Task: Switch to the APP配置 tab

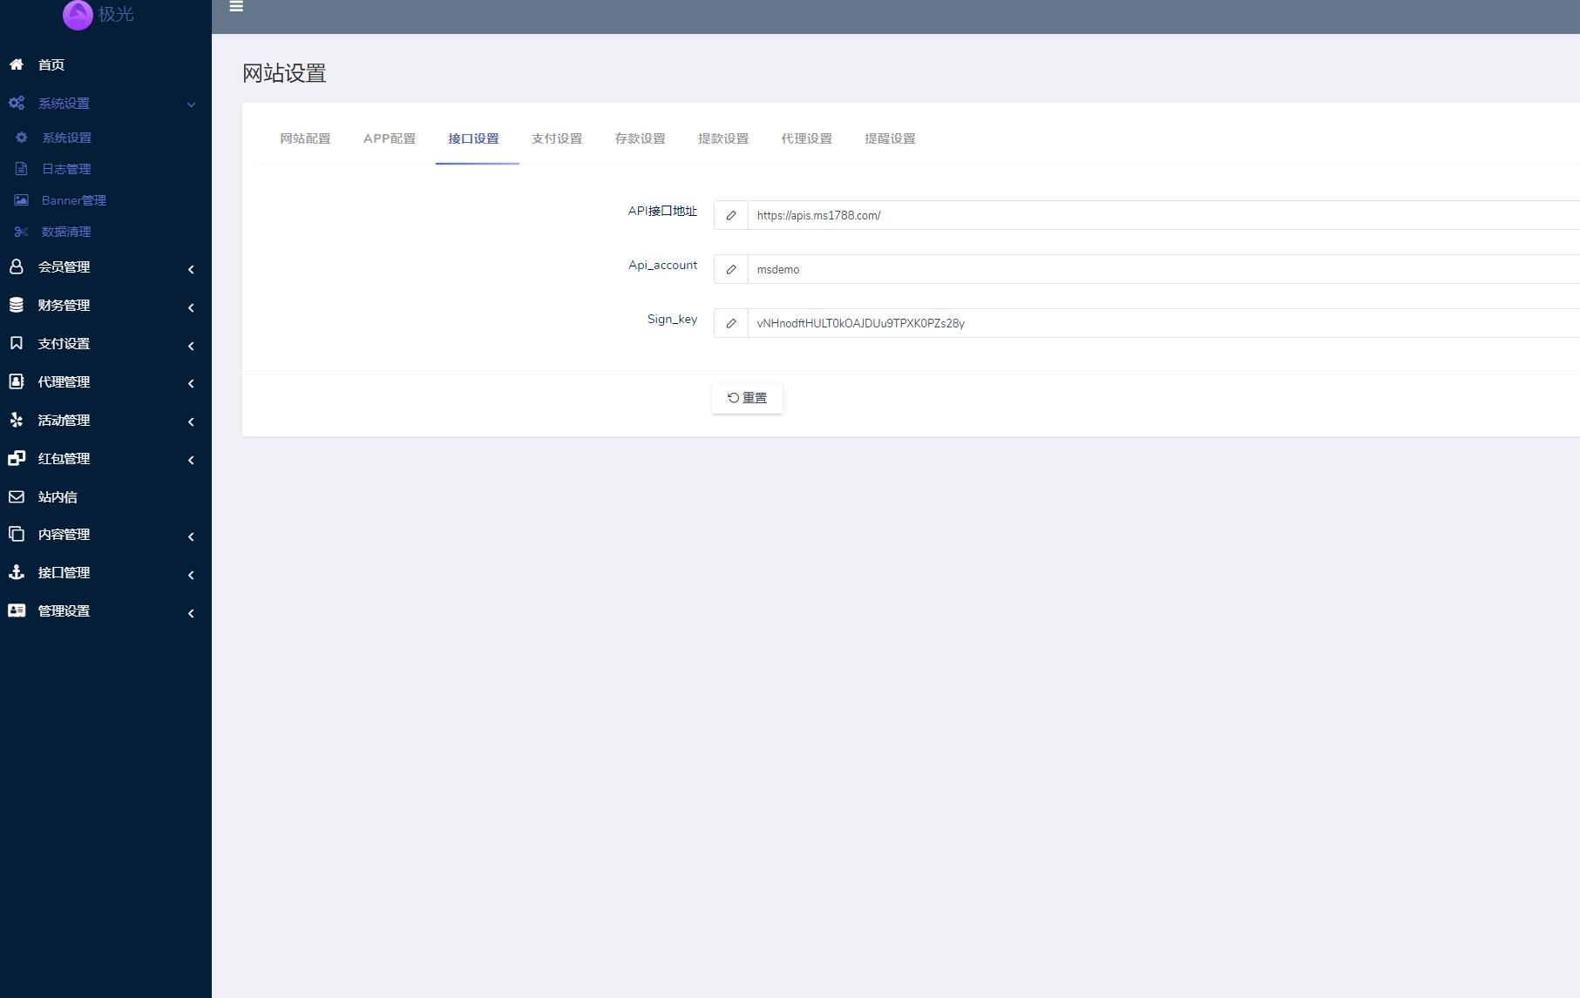Action: coord(390,138)
